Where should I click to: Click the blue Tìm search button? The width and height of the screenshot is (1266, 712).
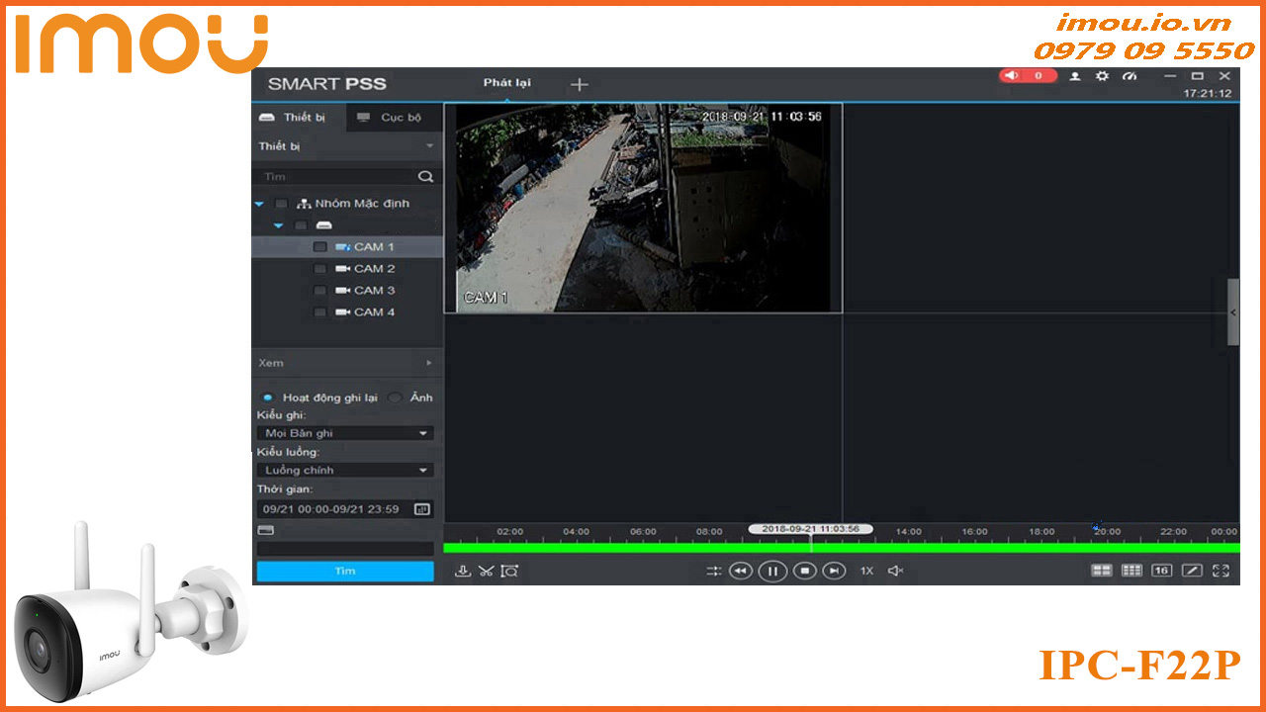(x=344, y=571)
